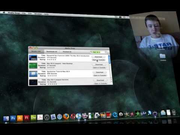
Task: Open Finder from the dock
Action: pyautogui.click(x=6, y=118)
